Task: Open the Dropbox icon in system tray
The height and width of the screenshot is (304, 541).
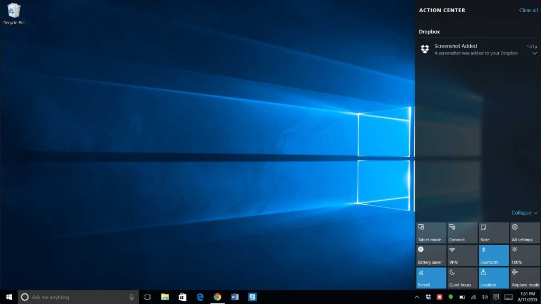Action: (x=428, y=297)
